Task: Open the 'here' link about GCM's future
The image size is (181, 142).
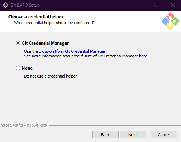Action: coord(143,56)
